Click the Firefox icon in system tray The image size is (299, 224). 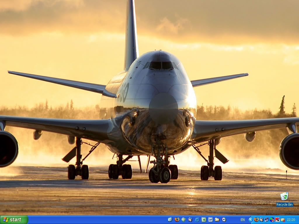(x=256, y=220)
